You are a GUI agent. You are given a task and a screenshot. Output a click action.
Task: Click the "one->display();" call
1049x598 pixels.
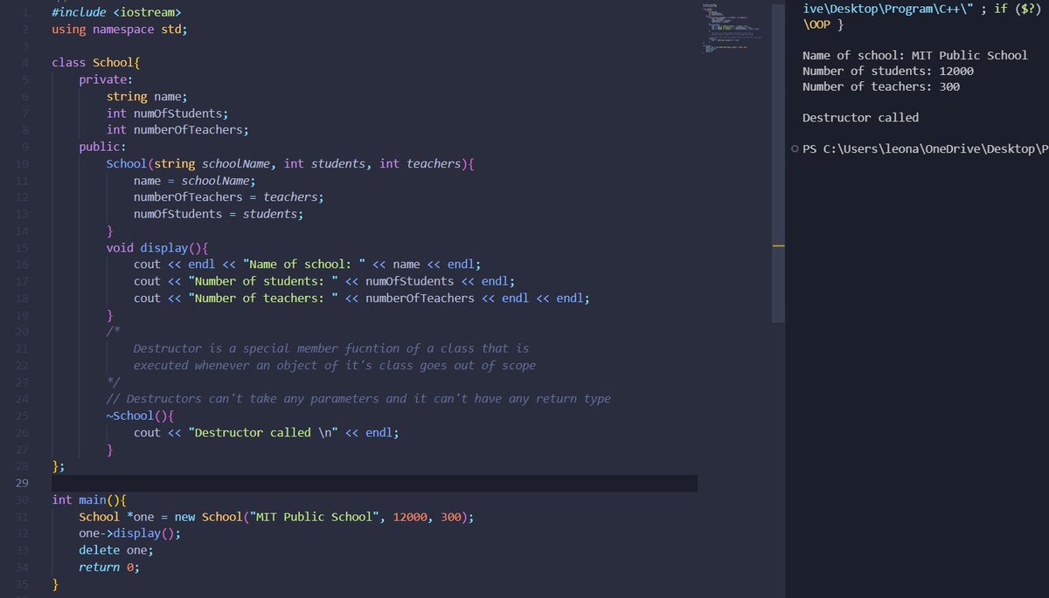129,533
